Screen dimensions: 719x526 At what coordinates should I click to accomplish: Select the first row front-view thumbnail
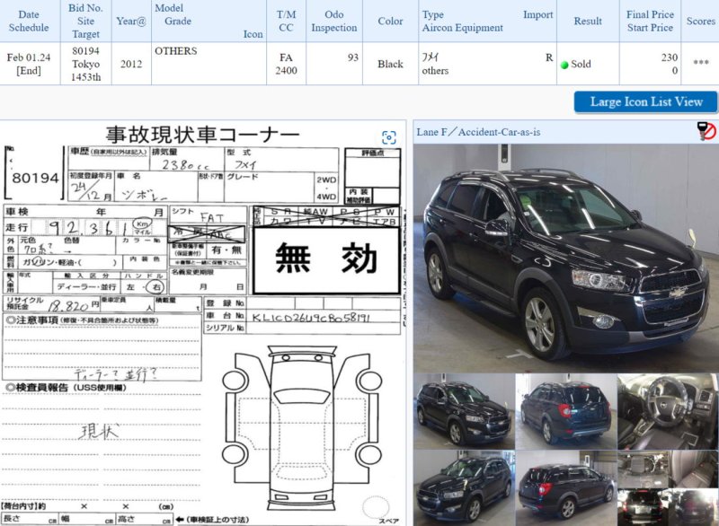point(463,411)
